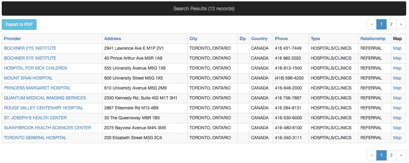409x163 pixels.
Task: Sort table by Type column header
Action: [315, 39]
